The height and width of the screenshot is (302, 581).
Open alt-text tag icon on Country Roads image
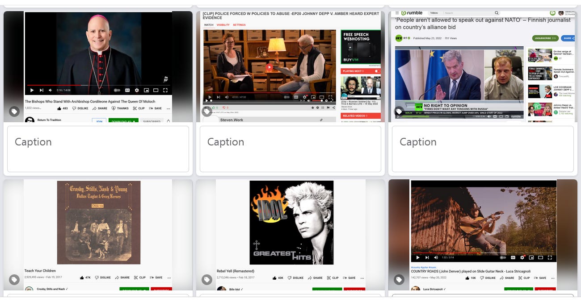pyautogui.click(x=399, y=280)
